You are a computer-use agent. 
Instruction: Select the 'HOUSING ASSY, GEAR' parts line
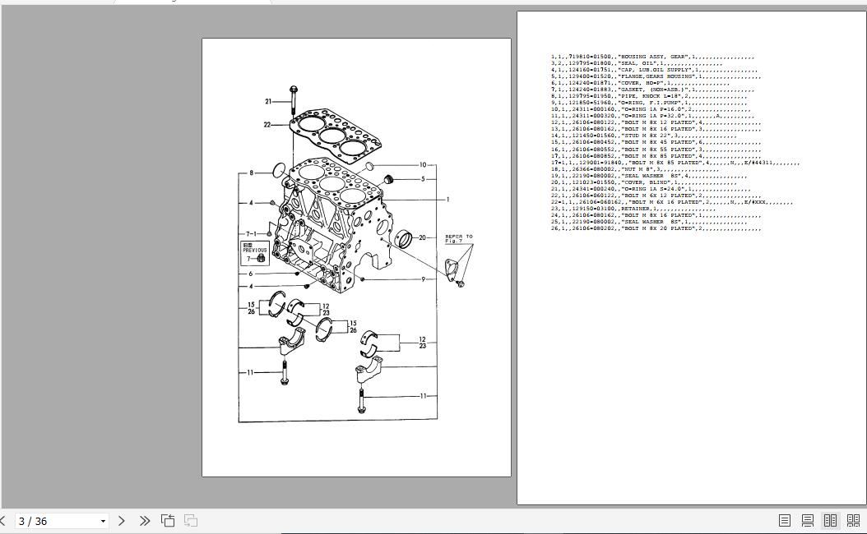tap(652, 57)
